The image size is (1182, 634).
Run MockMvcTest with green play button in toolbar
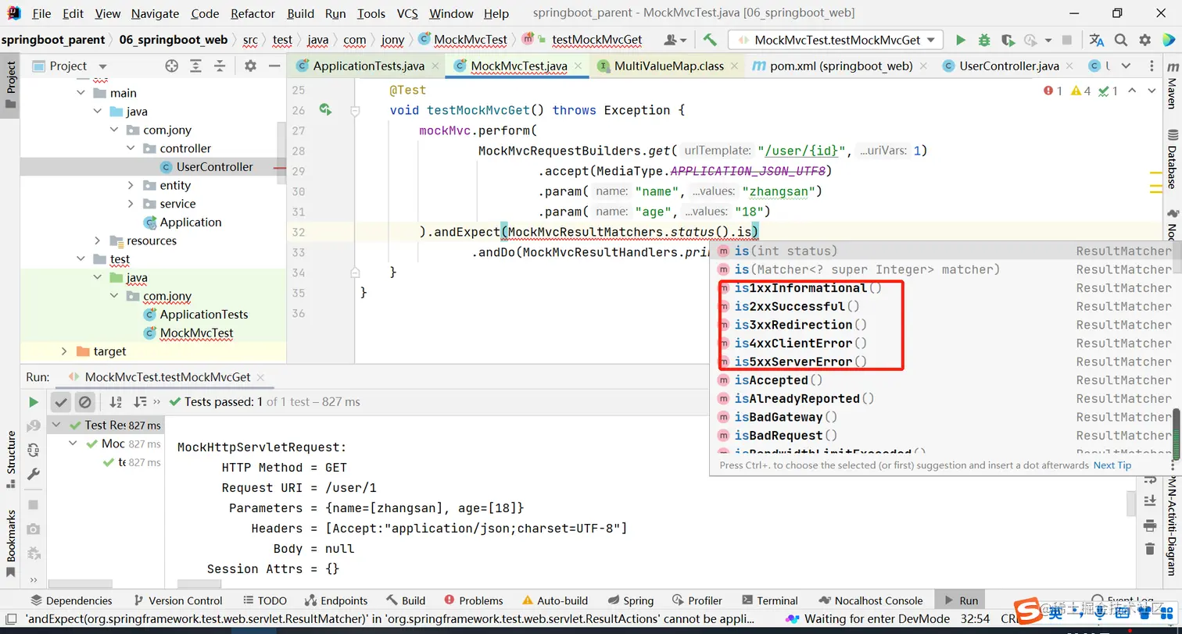pyautogui.click(x=961, y=40)
